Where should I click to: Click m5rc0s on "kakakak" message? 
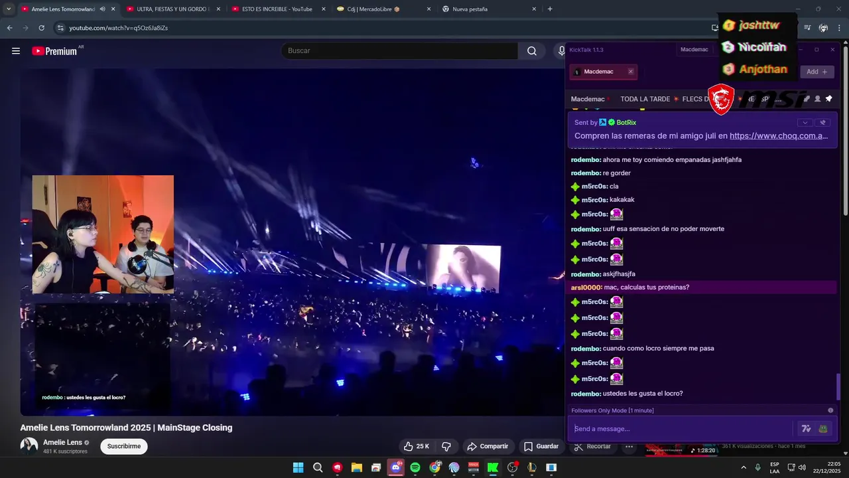pyautogui.click(x=594, y=200)
